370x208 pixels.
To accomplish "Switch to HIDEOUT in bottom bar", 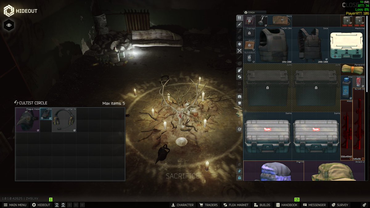I will point(41,205).
